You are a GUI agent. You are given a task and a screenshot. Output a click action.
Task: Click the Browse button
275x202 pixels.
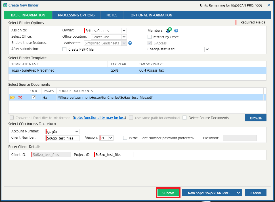[256, 118]
